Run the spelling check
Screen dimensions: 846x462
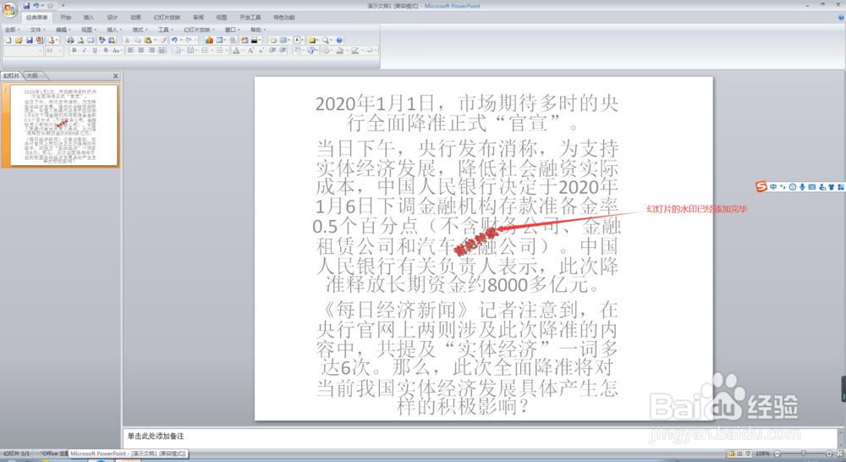coord(102,40)
